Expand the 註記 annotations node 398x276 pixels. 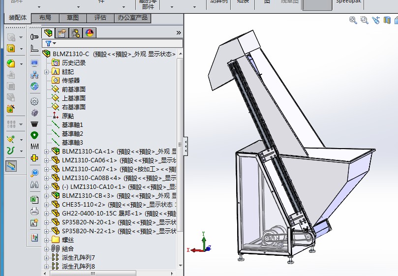[46, 72]
